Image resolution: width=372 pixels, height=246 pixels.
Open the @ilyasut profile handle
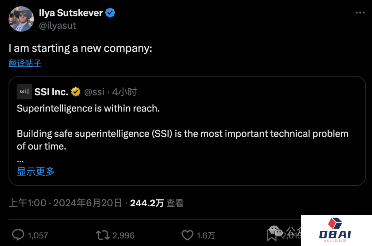coord(58,25)
